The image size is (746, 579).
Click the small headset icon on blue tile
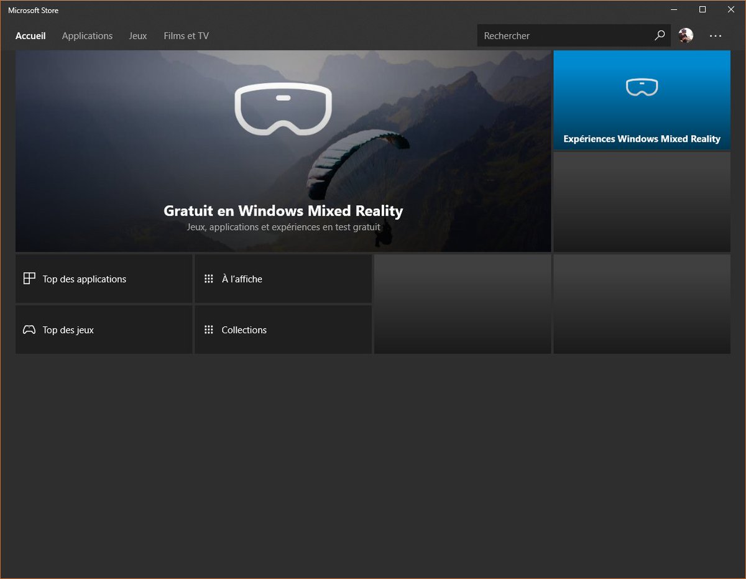pos(642,88)
